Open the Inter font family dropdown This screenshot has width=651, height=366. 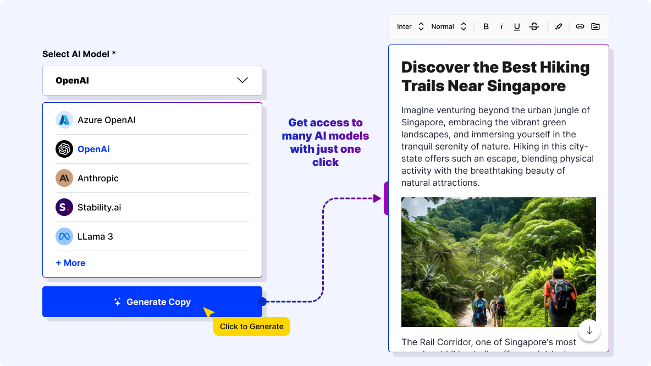click(x=410, y=26)
